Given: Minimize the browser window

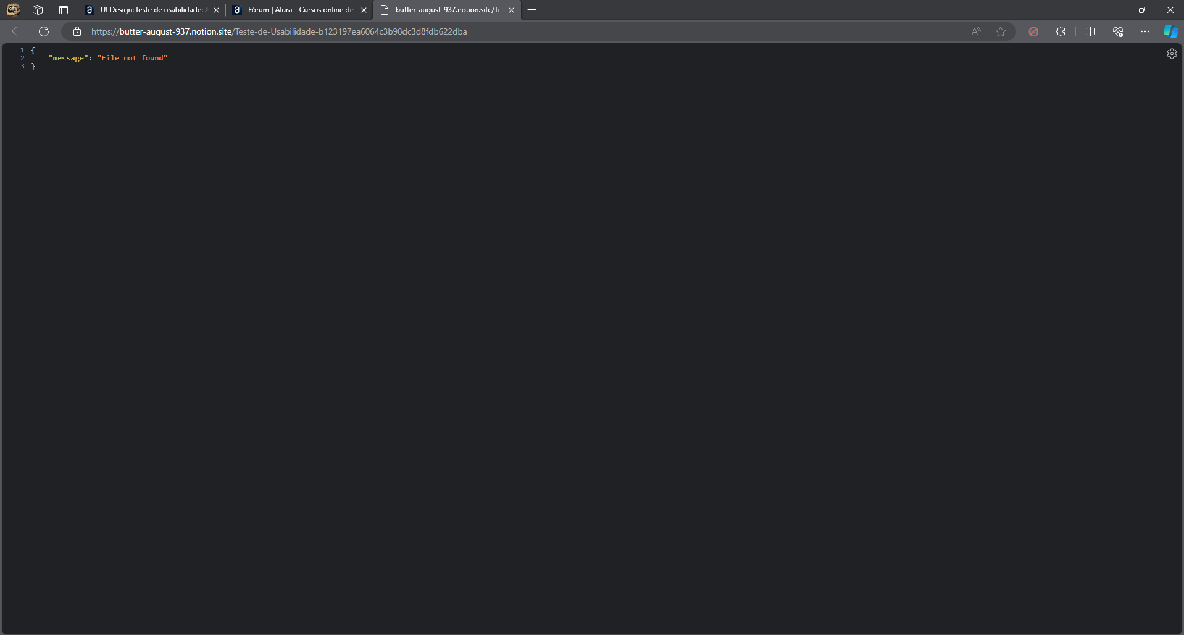Looking at the screenshot, I should click(x=1114, y=10).
